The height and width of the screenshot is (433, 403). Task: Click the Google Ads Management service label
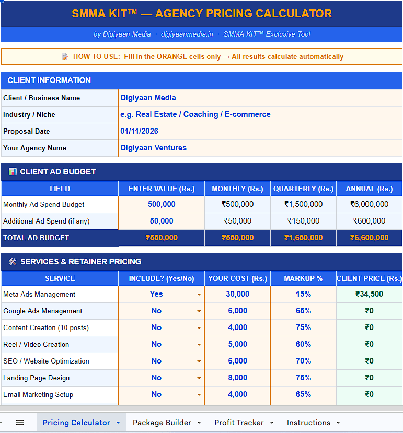[x=42, y=311]
